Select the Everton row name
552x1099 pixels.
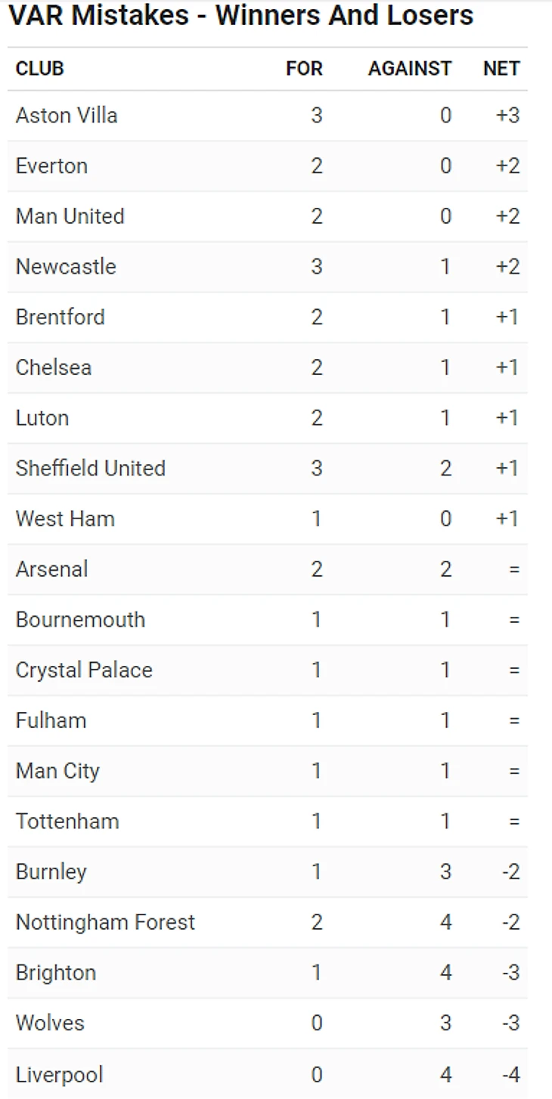pyautogui.click(x=51, y=166)
